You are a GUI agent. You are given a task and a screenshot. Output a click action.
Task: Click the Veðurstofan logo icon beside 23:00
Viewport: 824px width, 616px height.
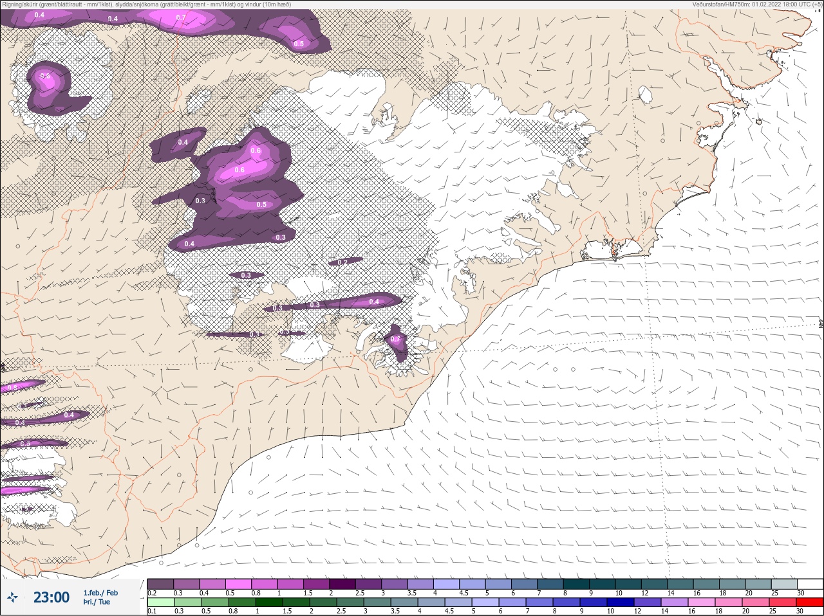[12, 597]
